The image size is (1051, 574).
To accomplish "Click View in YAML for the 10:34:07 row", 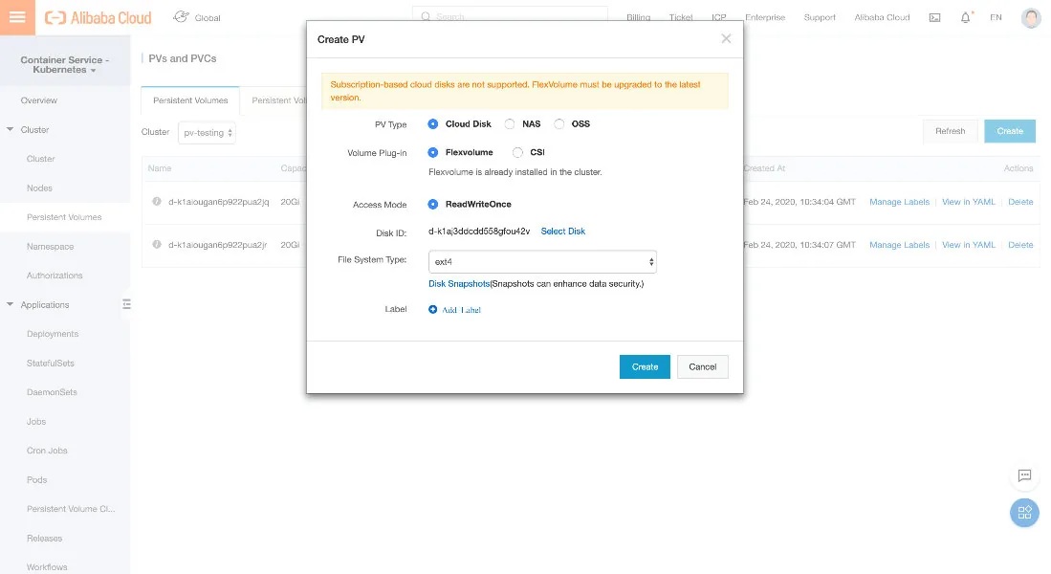I will click(x=969, y=245).
